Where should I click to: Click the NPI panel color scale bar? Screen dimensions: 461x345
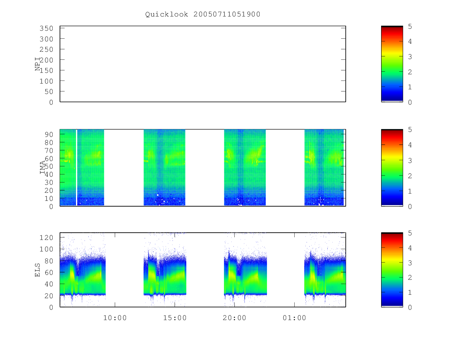[x=392, y=64]
